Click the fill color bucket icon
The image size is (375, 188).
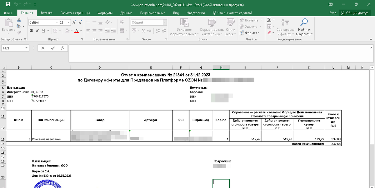point(67,31)
